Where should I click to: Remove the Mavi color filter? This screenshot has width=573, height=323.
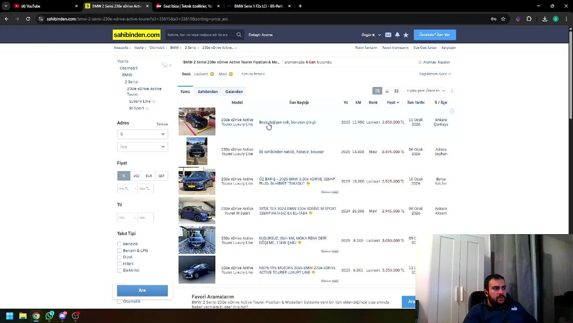click(231, 74)
